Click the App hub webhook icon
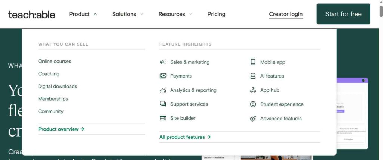The width and height of the screenshot is (383, 160). coord(253,90)
